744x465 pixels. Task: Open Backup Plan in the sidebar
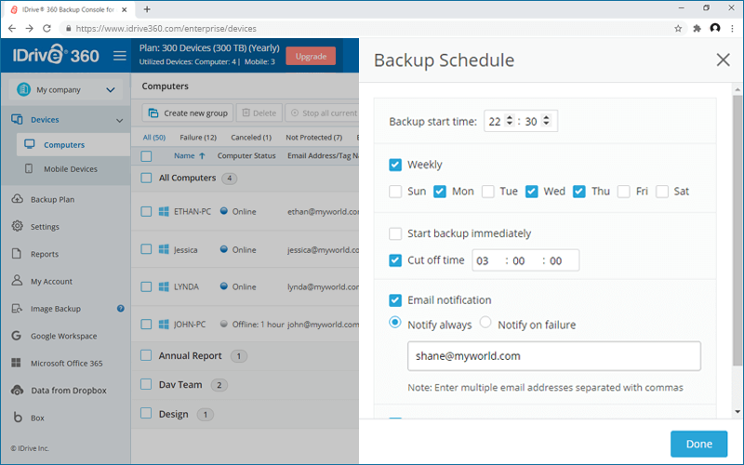tap(52, 199)
